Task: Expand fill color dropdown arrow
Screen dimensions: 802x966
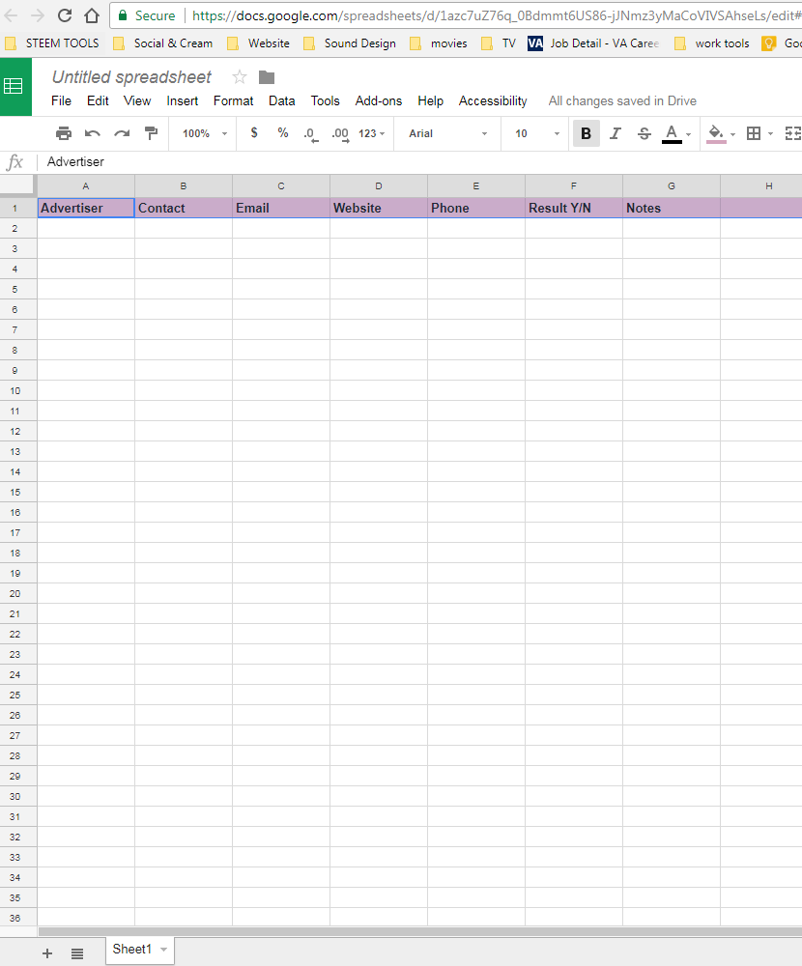Action: (x=732, y=134)
